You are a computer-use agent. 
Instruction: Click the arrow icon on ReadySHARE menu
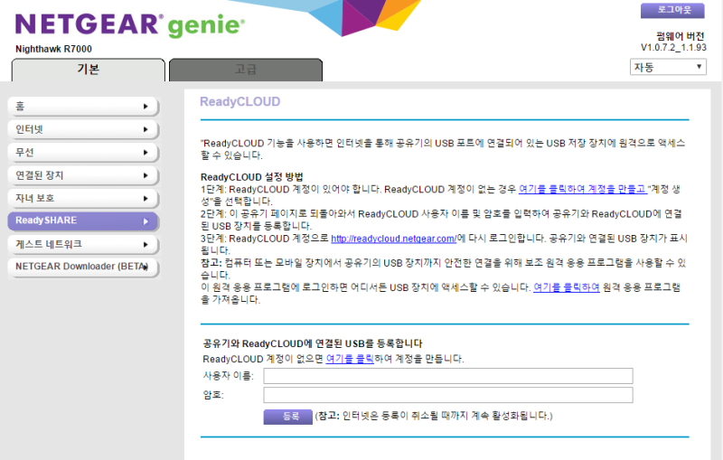[x=146, y=221]
